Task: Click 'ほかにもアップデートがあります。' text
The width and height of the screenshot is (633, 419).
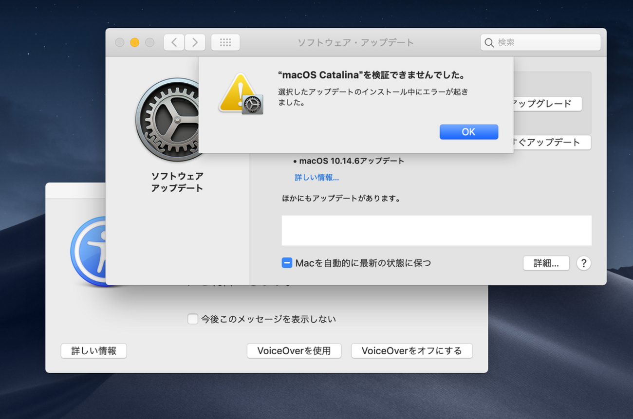Action: pos(341,199)
